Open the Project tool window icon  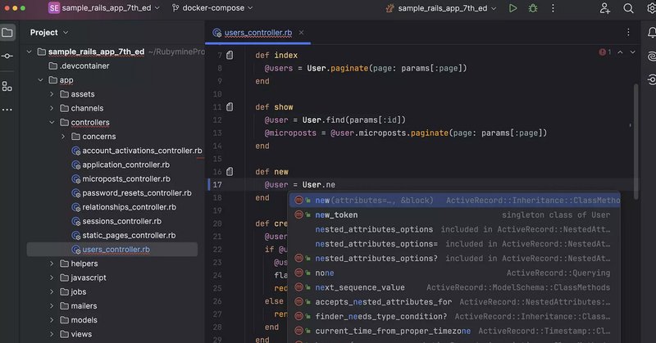click(7, 33)
